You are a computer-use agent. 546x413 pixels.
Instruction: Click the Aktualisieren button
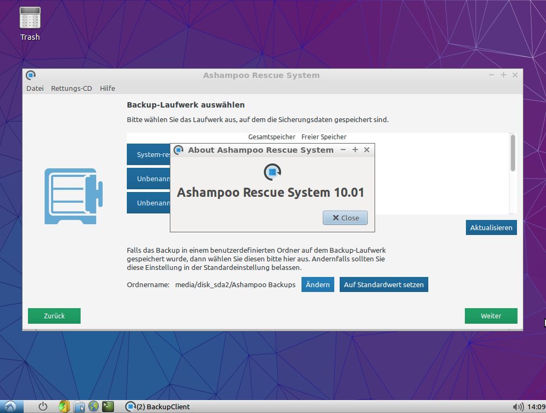(x=491, y=227)
